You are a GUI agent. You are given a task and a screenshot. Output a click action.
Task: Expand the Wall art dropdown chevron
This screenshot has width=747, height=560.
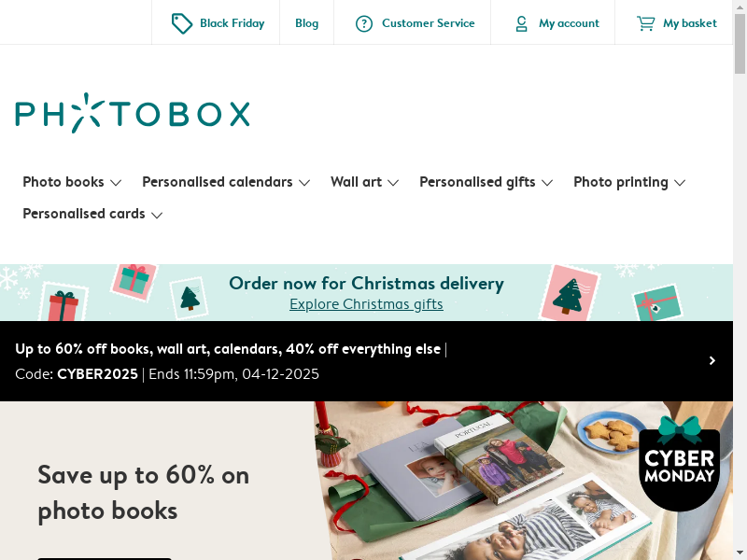[x=393, y=183]
